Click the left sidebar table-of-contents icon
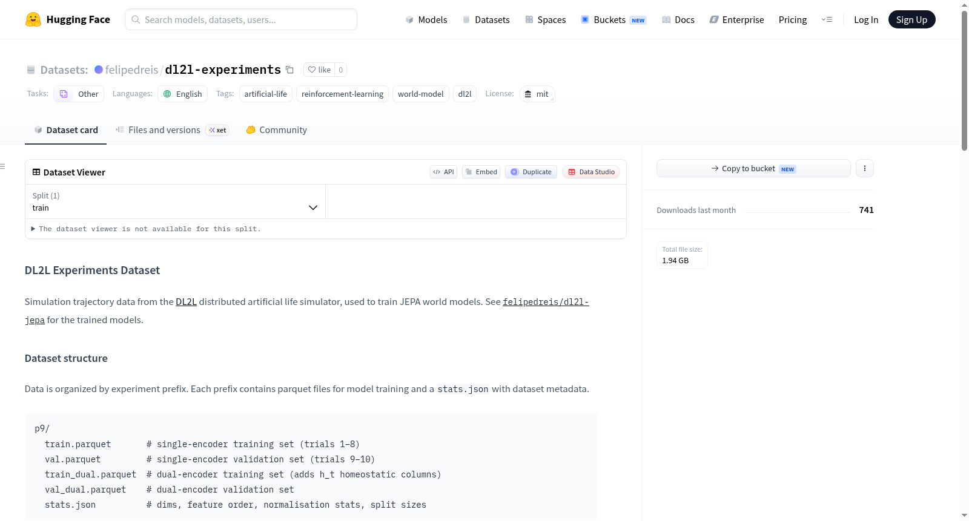Screen dimensions: 969x521 pos(3,166)
